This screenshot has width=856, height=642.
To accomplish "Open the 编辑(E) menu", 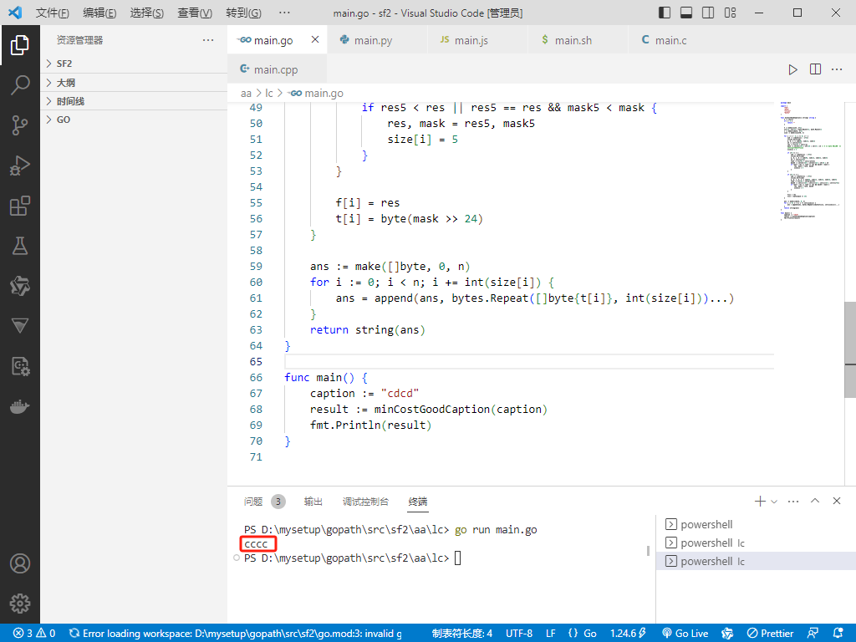I will (99, 13).
